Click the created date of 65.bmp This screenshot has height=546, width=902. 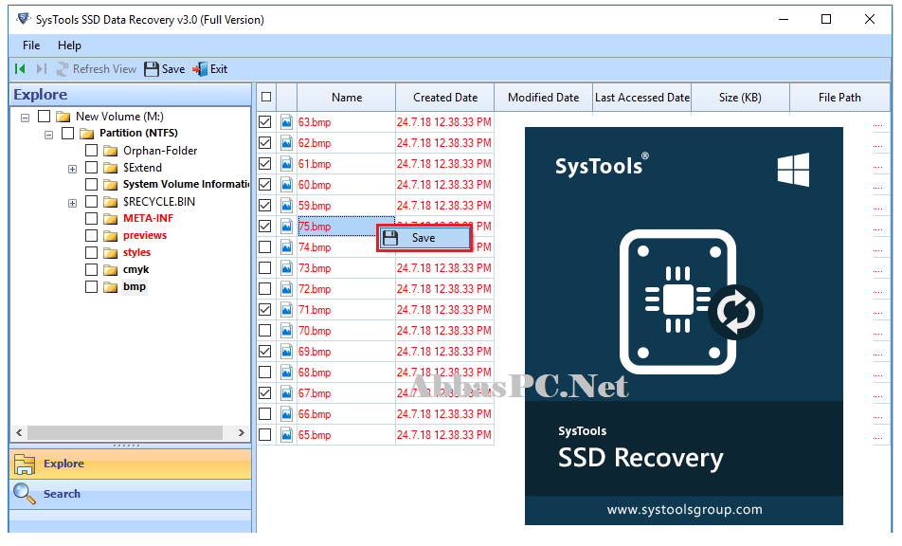pyautogui.click(x=444, y=435)
